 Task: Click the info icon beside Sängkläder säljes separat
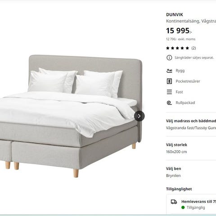(x=169, y=58)
